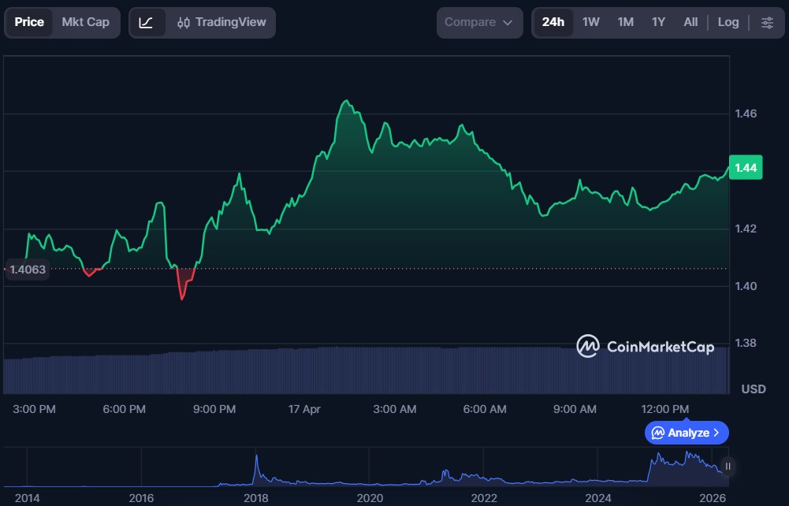Click the pause handle on mini timeline
Image resolution: width=789 pixels, height=506 pixels.
728,467
